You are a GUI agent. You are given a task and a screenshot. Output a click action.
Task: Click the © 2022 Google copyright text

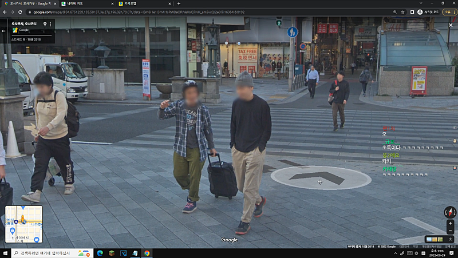386,247
